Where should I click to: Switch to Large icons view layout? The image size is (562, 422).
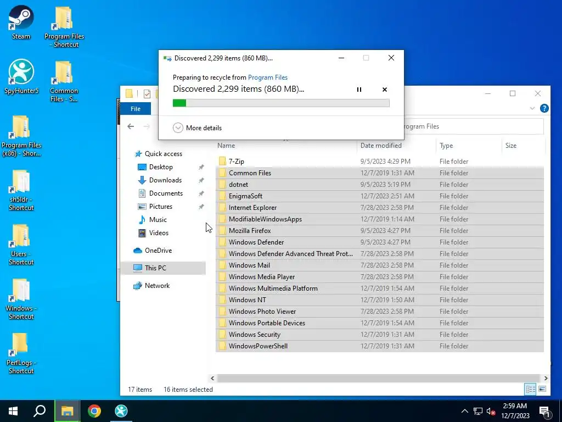pyautogui.click(x=542, y=389)
